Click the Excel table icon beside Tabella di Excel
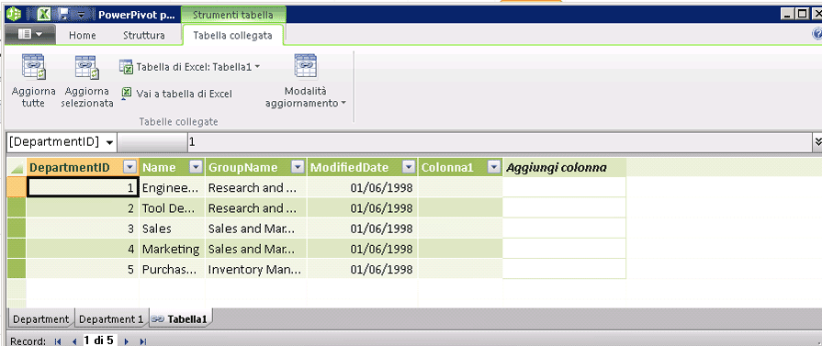Screen dimensions: 822x346 point(126,67)
